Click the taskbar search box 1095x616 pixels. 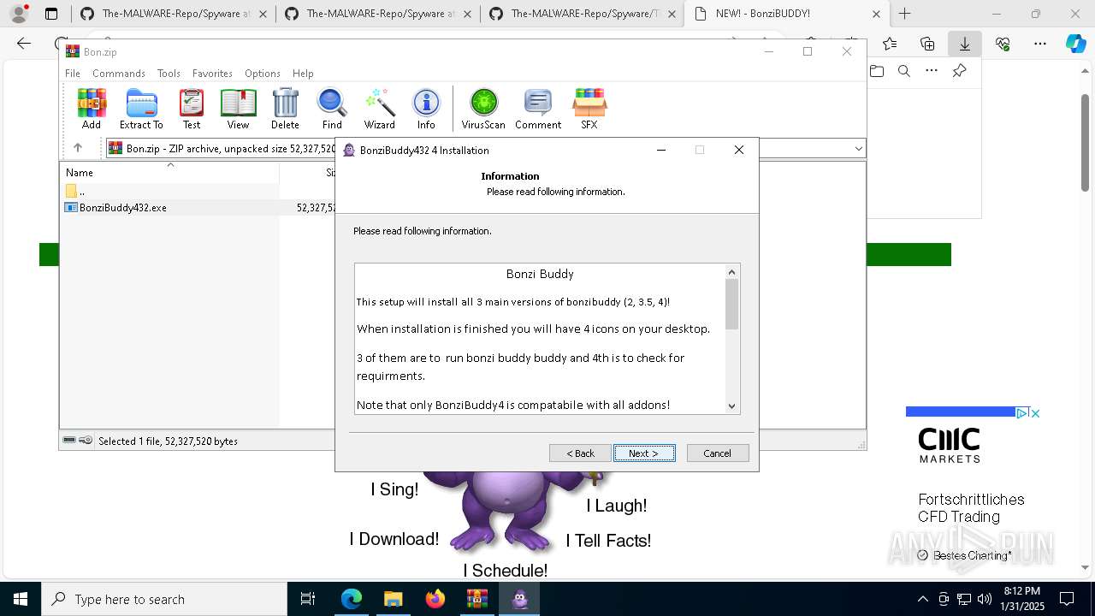coord(164,599)
